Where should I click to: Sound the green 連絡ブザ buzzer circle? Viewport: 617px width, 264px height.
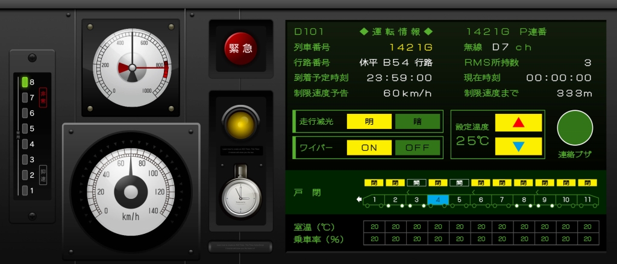coord(574,128)
